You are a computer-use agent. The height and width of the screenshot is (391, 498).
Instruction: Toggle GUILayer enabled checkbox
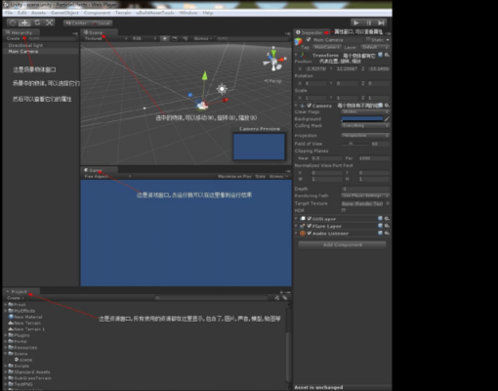tap(310, 219)
